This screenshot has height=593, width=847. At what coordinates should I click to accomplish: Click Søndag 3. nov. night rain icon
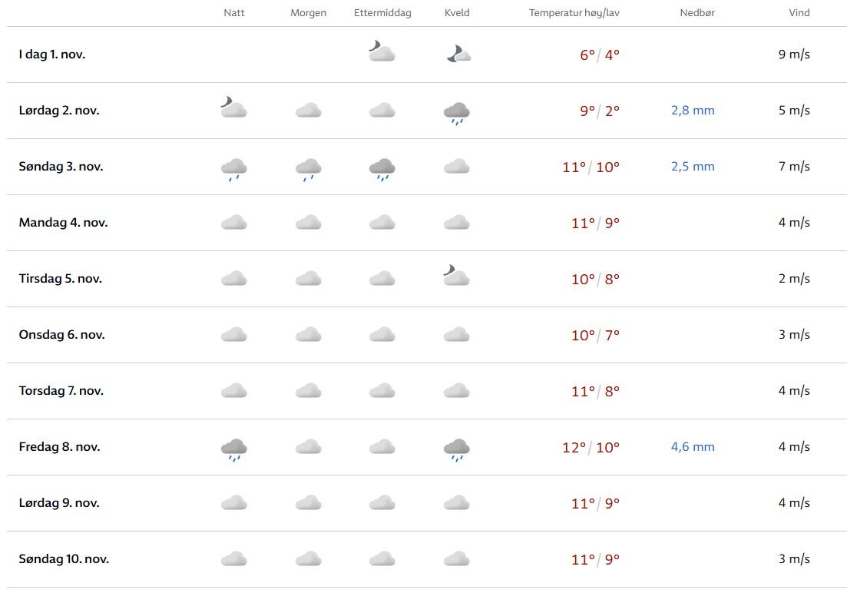tap(233, 168)
